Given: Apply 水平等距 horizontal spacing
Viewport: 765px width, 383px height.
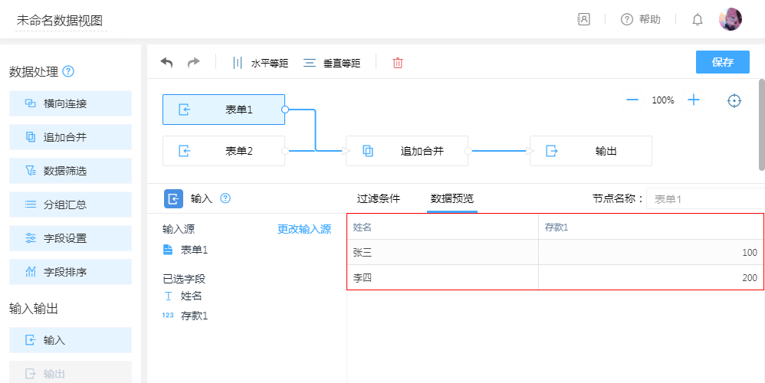Looking at the screenshot, I should point(260,63).
